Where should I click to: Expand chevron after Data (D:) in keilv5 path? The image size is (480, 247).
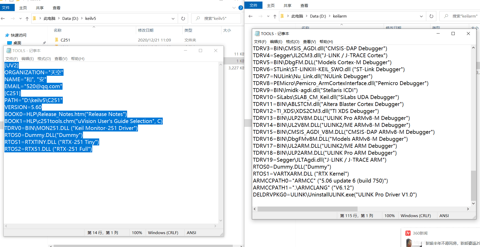tap(82, 18)
